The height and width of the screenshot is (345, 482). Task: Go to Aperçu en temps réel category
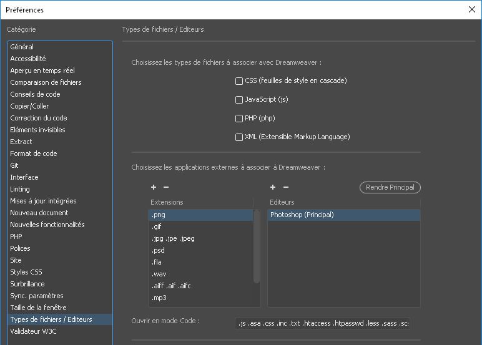point(60,70)
